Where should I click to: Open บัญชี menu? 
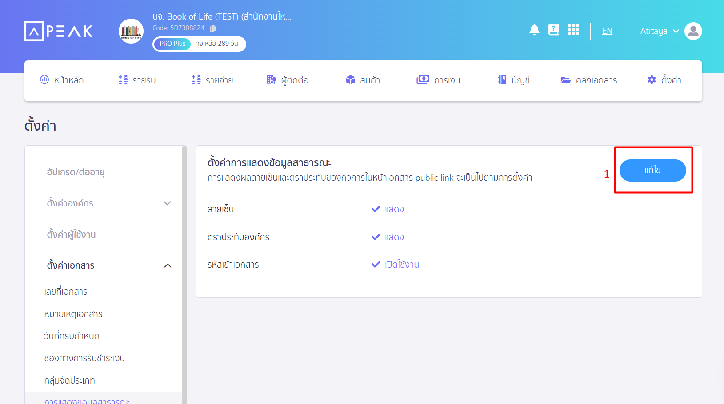pyautogui.click(x=514, y=80)
